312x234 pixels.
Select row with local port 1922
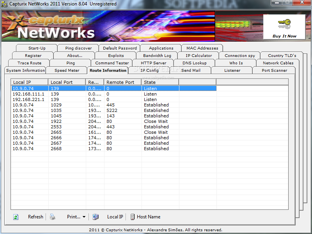[114, 121]
